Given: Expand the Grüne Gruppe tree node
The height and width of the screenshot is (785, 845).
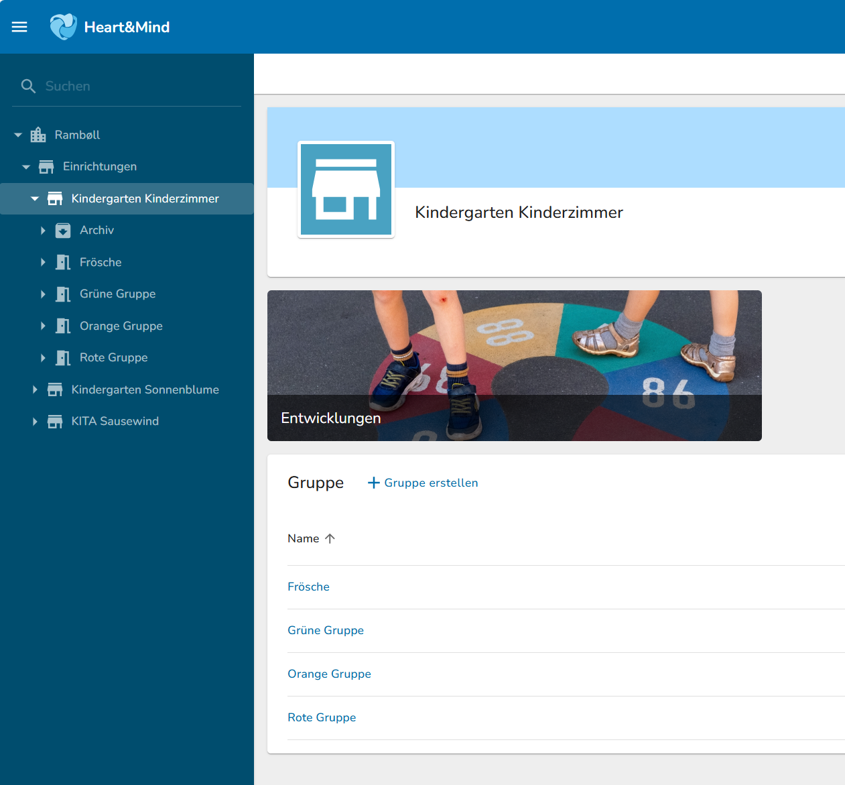Looking at the screenshot, I should [x=43, y=294].
